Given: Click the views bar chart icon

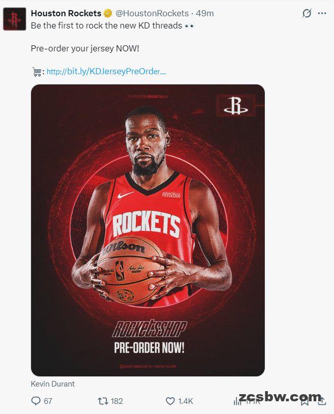Looking at the screenshot, I should point(237,402).
